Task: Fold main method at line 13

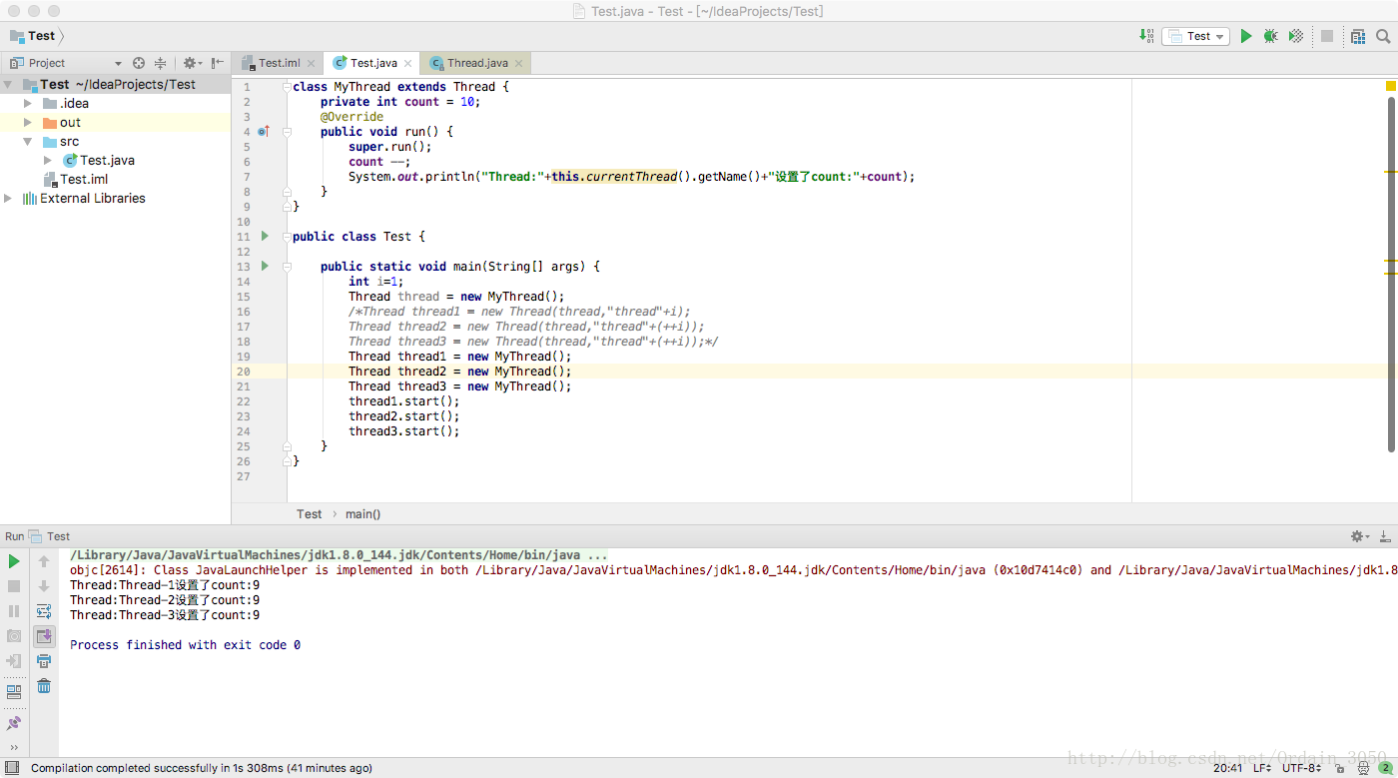Action: point(287,267)
